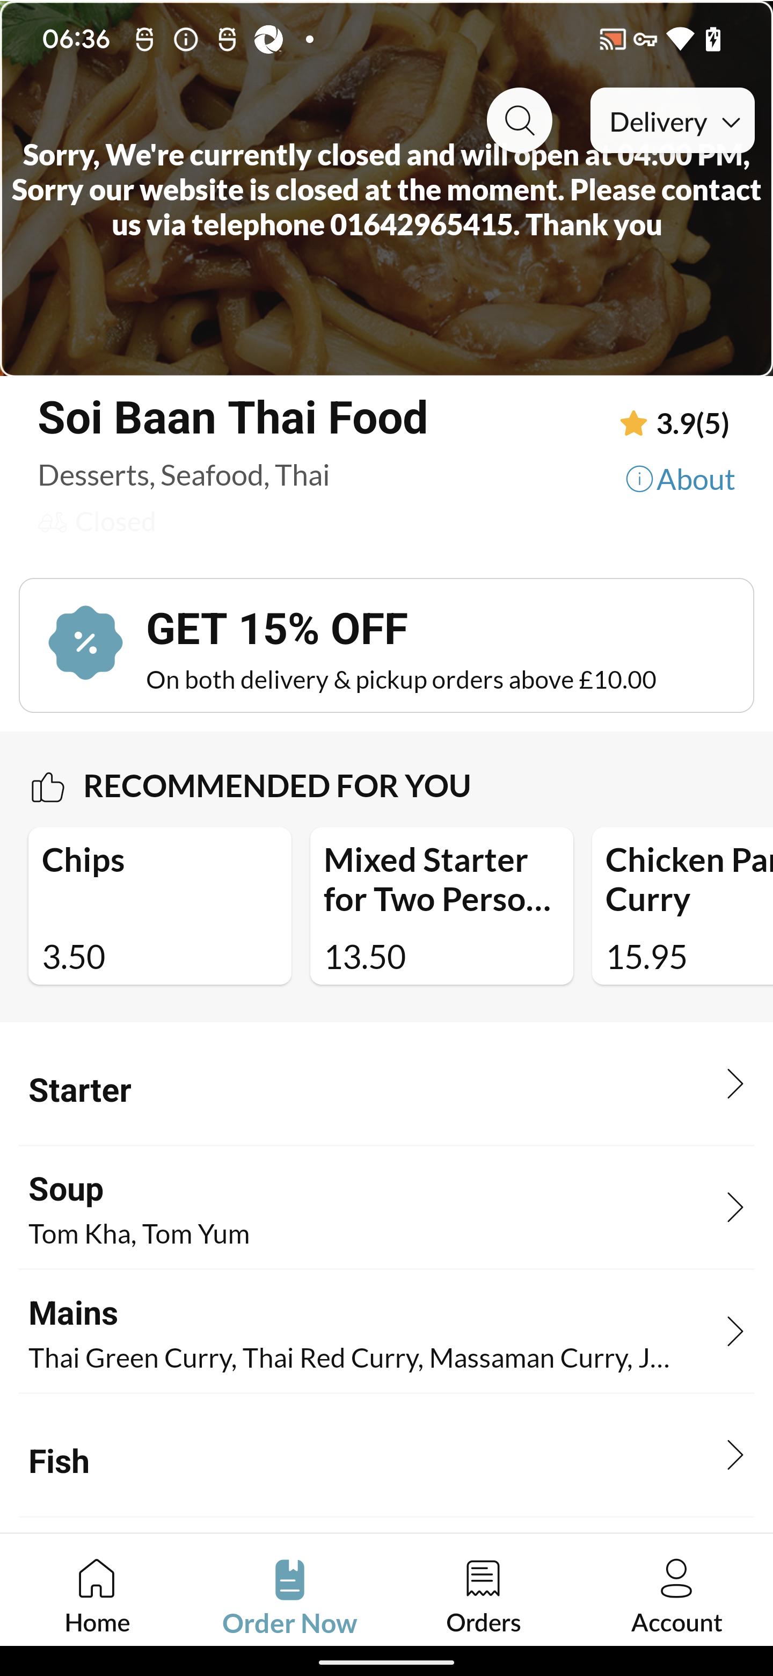
Task: Tap the info circle status bar icon
Action: click(x=186, y=40)
